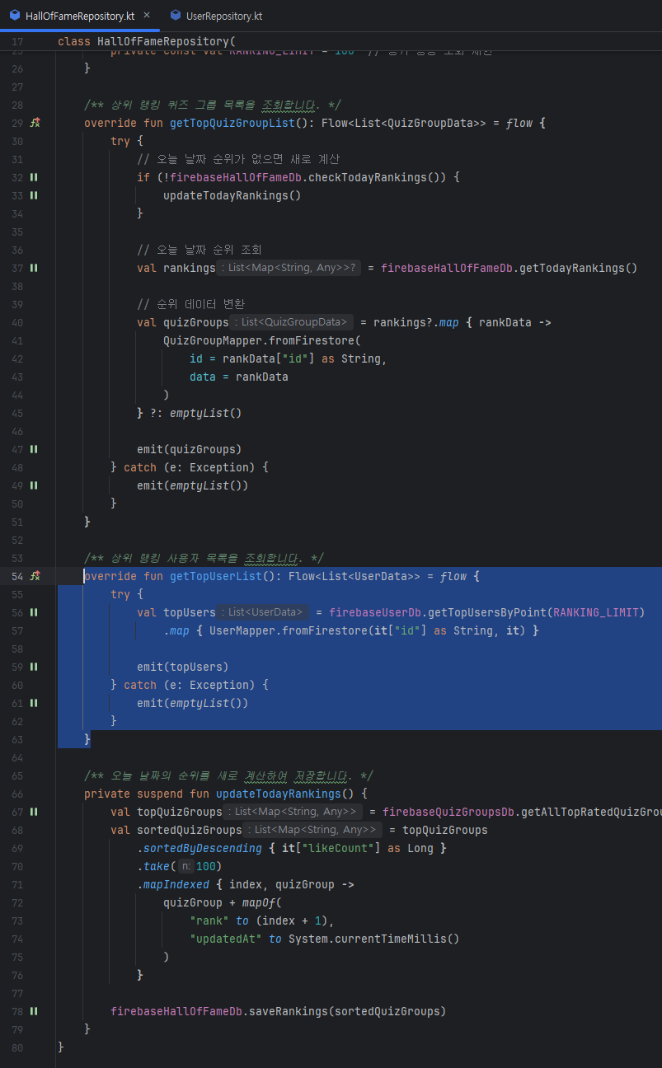The image size is (662, 1068).
Task: Click the suspend call gutter icon on line 56
Action: pos(34,612)
